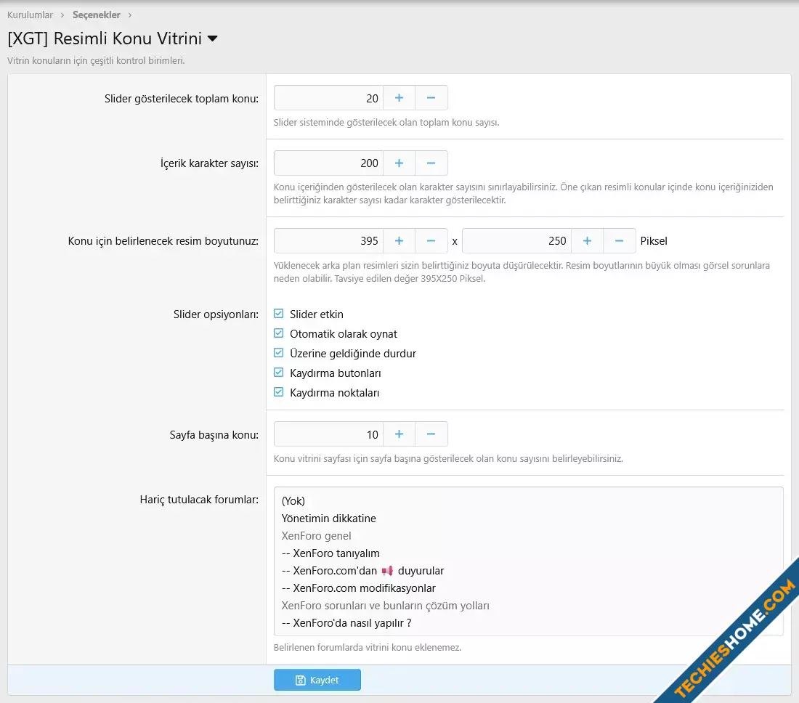Select (Yok) in excluded forums list
The width and height of the screenshot is (799, 703).
pos(528,501)
